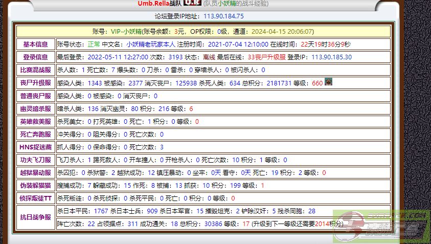Open the 比赛混战服 server label
This screenshot has height=244, width=431.
coord(36,70)
